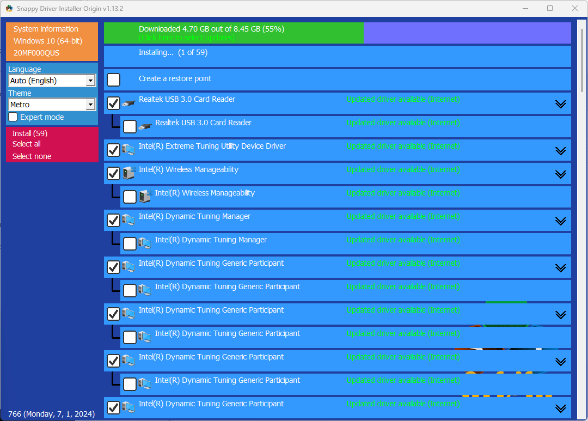Click the Install (59) button
The image size is (588, 421).
pyautogui.click(x=30, y=133)
